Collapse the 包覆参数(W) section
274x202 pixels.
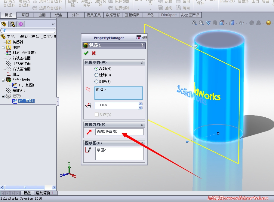142,63
